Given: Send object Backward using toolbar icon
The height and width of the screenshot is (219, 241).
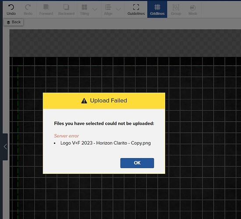Looking at the screenshot, I should coord(66,7).
